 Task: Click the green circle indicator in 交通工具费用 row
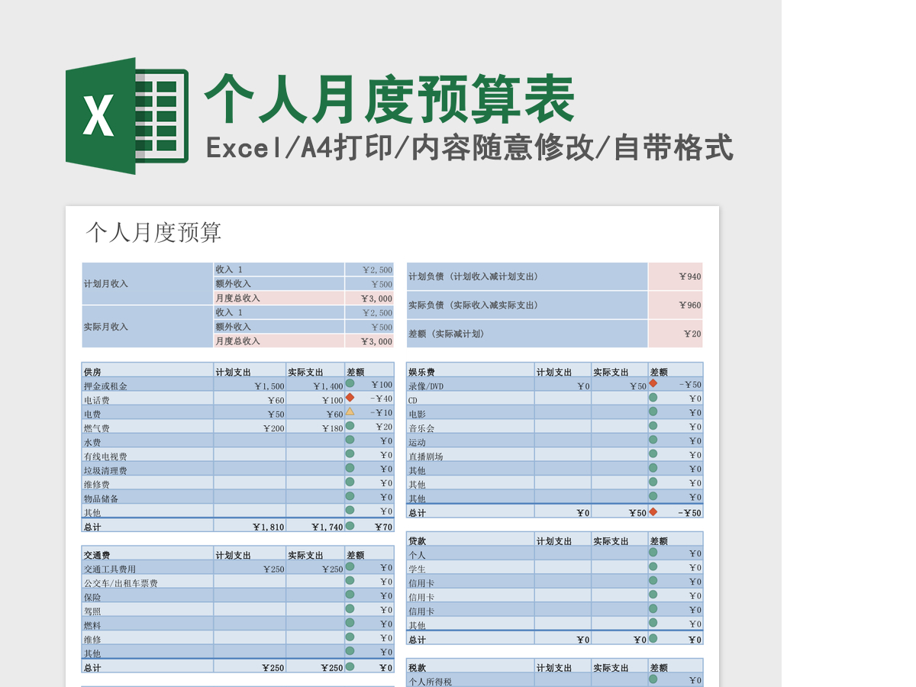pyautogui.click(x=350, y=566)
